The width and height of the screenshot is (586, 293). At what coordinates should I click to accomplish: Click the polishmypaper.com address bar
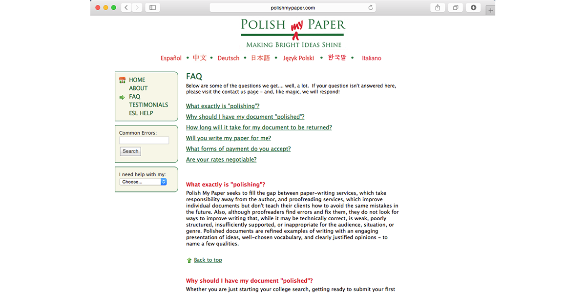pyautogui.click(x=293, y=7)
